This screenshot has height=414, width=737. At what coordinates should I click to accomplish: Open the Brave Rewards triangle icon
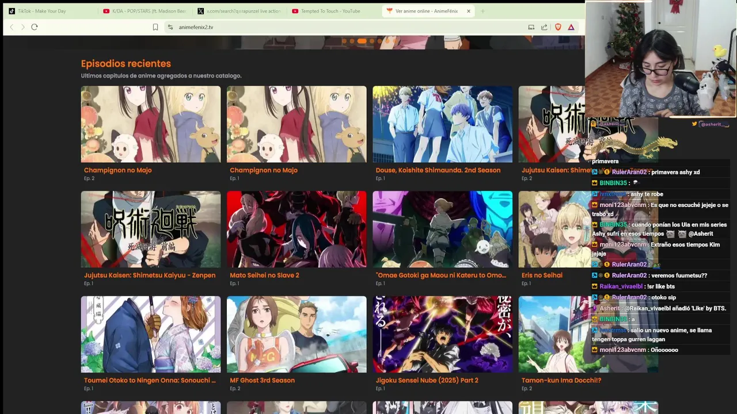[x=571, y=27]
